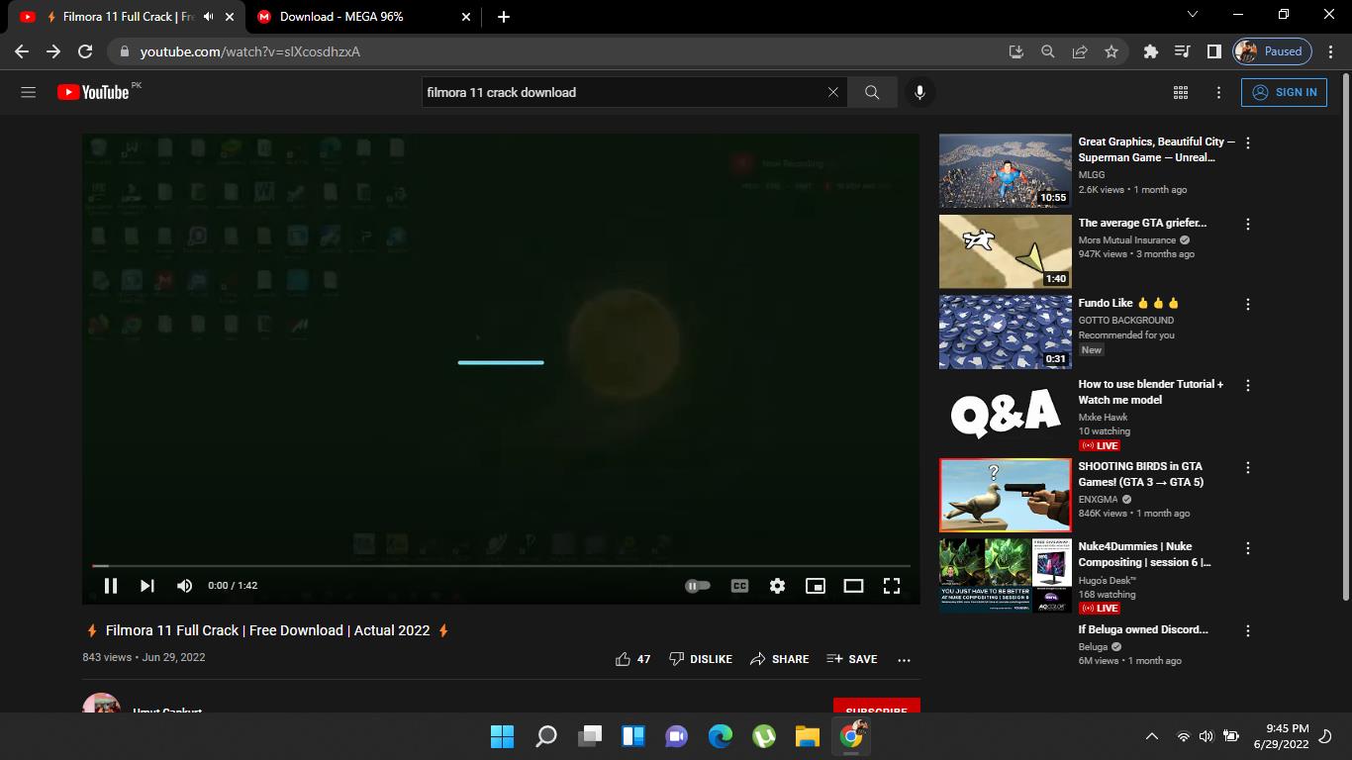The width and height of the screenshot is (1352, 760).
Task: Skip to the next video
Action: click(x=147, y=586)
